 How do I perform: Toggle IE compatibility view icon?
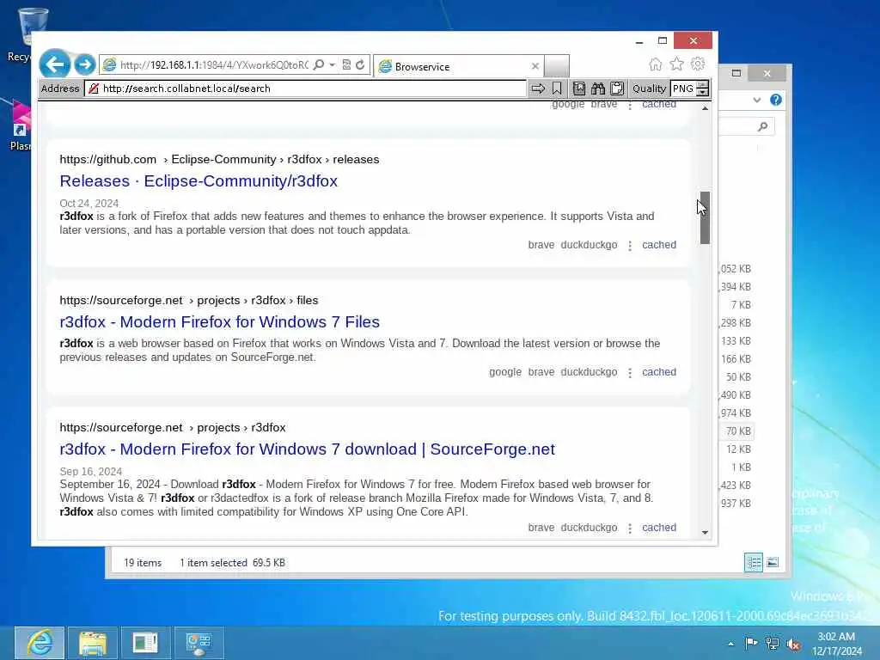click(346, 65)
